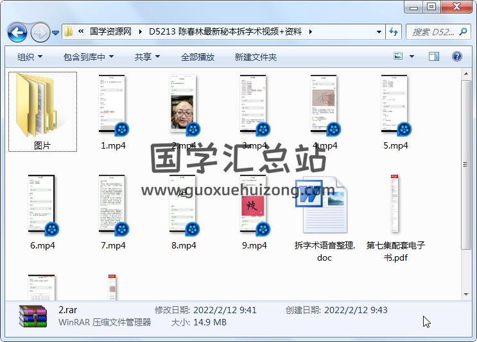Image resolution: width=477 pixels, height=342 pixels.
Task: Open the 共享 menu
Action: pyautogui.click(x=147, y=57)
